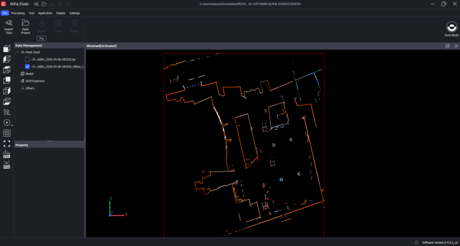
Task: Toggle the Xray display icon
Action: tap(7, 165)
